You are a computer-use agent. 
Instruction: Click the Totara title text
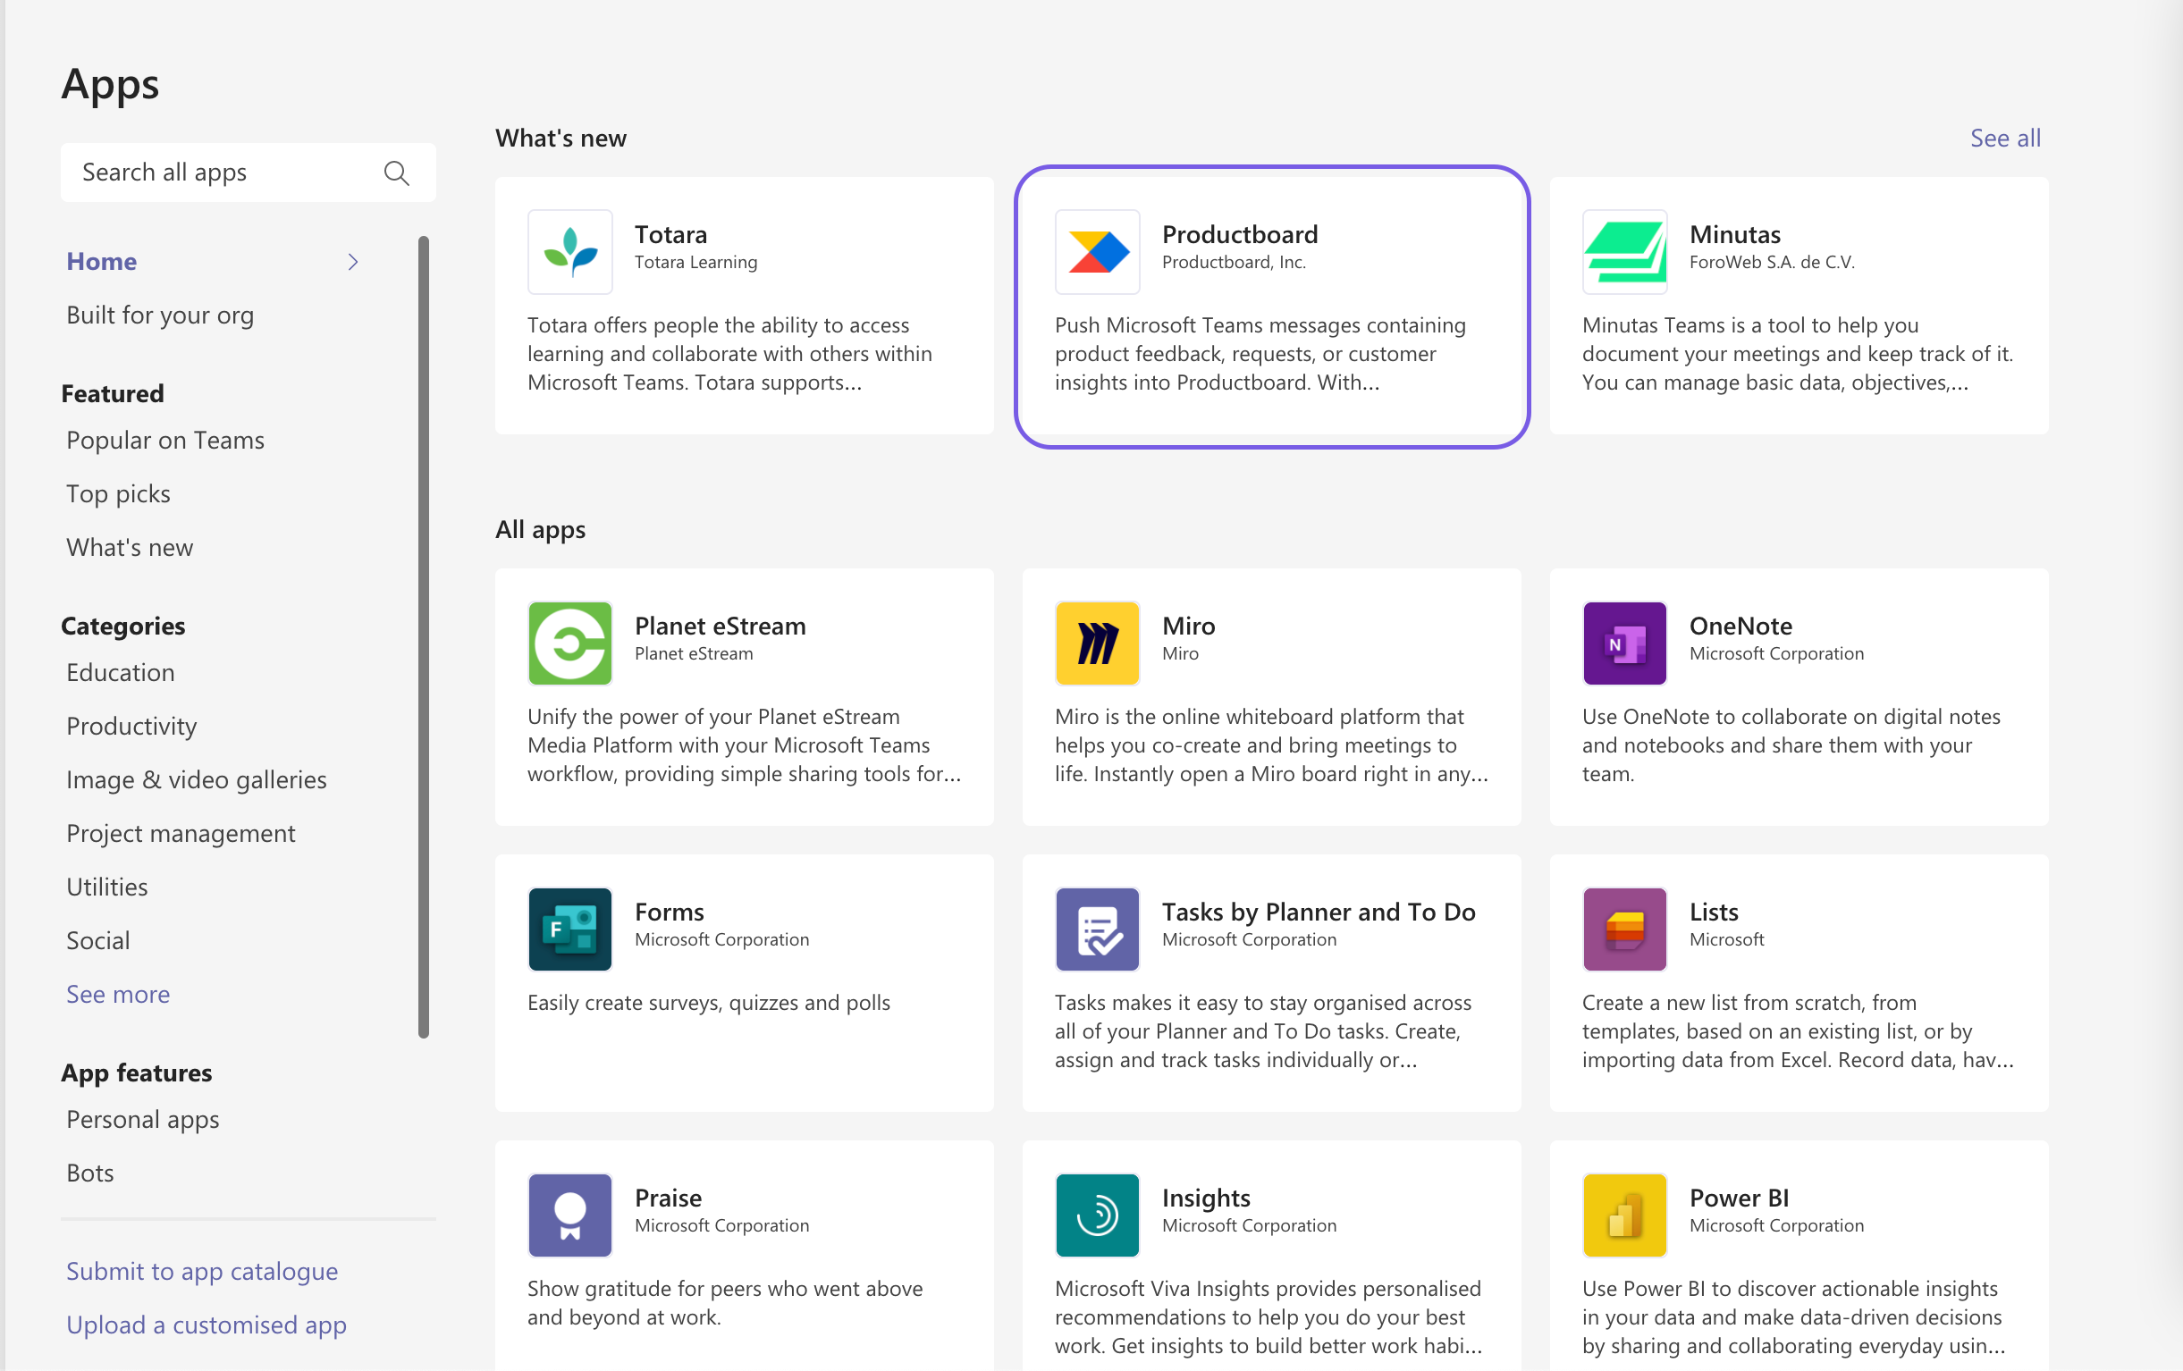pyautogui.click(x=670, y=234)
